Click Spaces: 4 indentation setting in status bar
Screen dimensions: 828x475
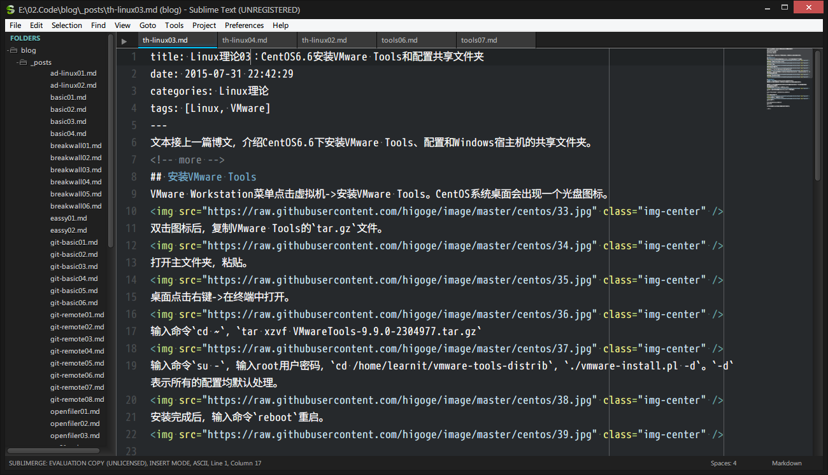(x=724, y=463)
